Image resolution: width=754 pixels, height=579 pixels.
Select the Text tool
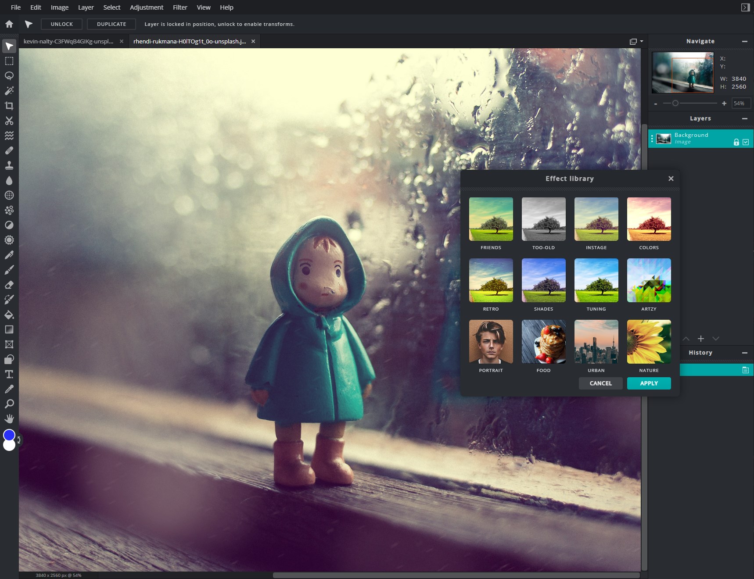(x=9, y=374)
